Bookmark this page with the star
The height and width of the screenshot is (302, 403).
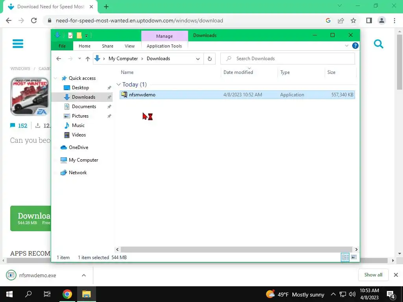(x=353, y=20)
